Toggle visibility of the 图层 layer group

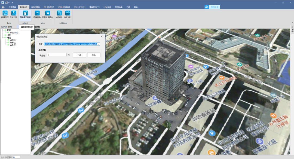tap(5, 30)
